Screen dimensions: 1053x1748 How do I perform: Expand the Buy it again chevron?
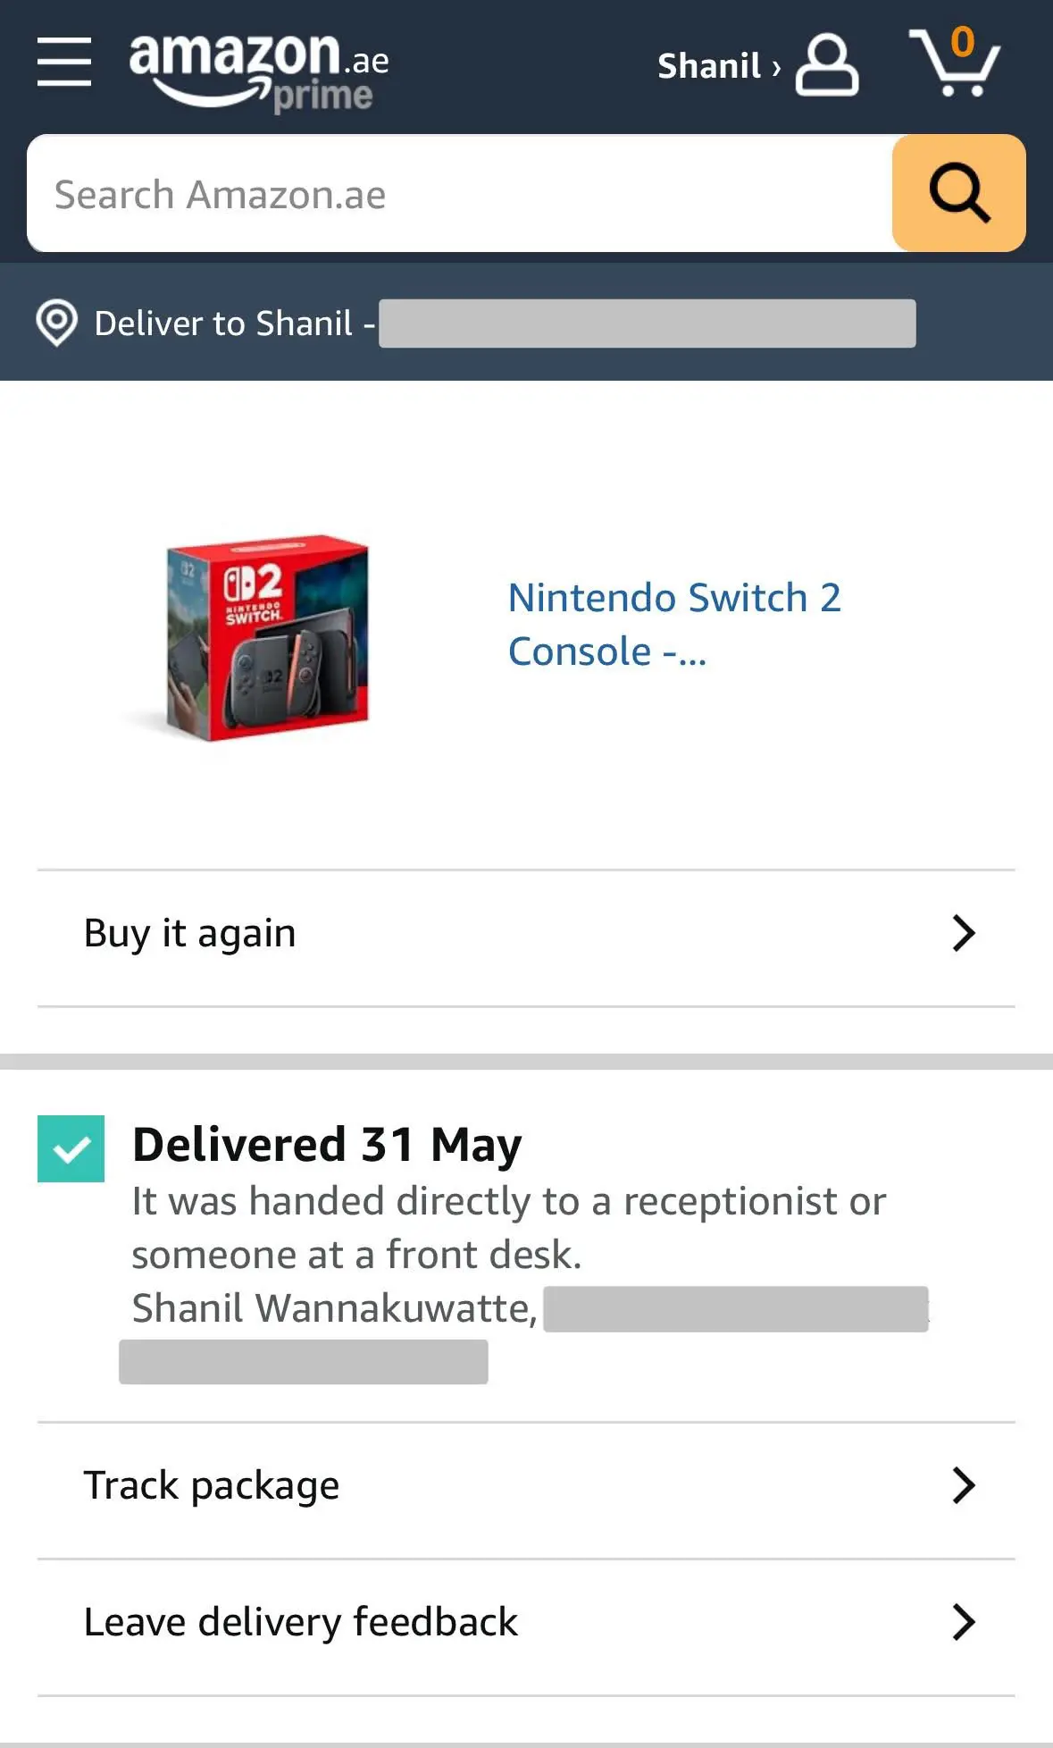click(964, 933)
